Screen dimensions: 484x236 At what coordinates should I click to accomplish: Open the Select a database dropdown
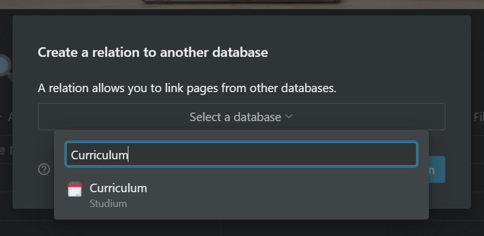coord(241,117)
